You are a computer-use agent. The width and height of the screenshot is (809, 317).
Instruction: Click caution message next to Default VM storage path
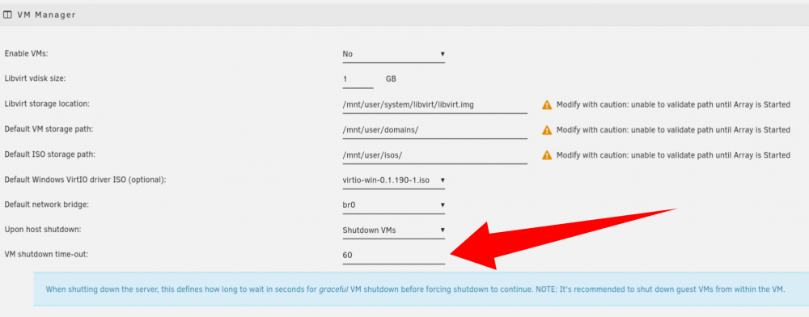[x=673, y=130]
